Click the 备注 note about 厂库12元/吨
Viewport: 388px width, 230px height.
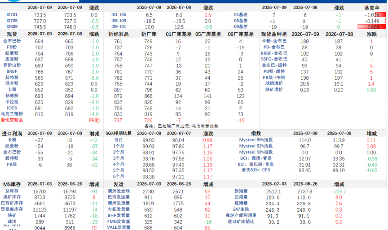tap(181, 126)
